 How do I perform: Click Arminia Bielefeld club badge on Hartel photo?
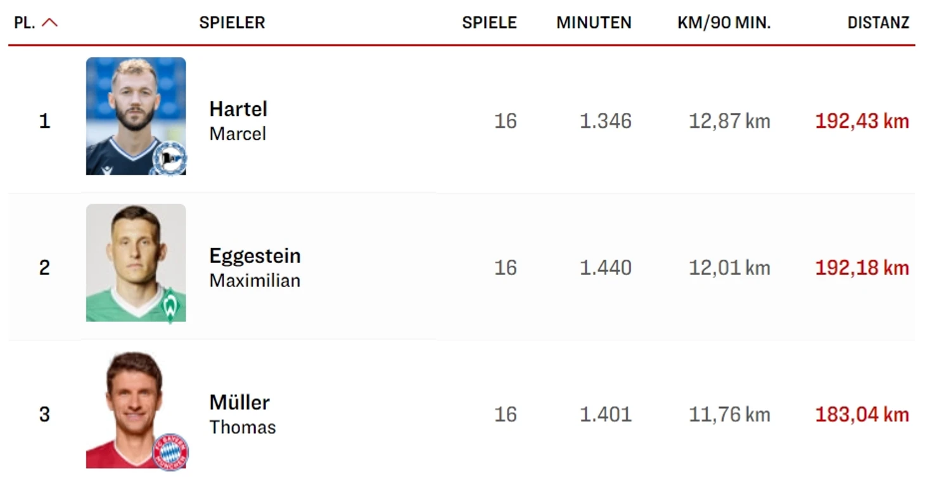tap(169, 159)
